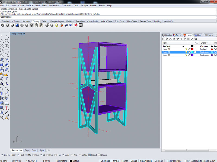Enable the Tan osnap checkbox
Image resolution: width=217 pixels, height=162 pixels.
(56, 155)
